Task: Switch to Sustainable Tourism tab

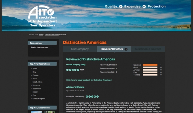Action: pos(148,49)
